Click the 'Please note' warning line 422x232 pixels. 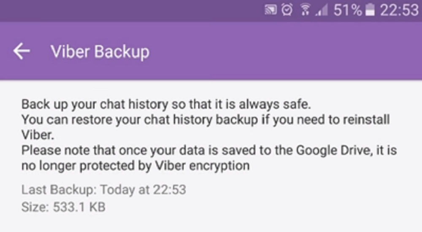click(209, 150)
